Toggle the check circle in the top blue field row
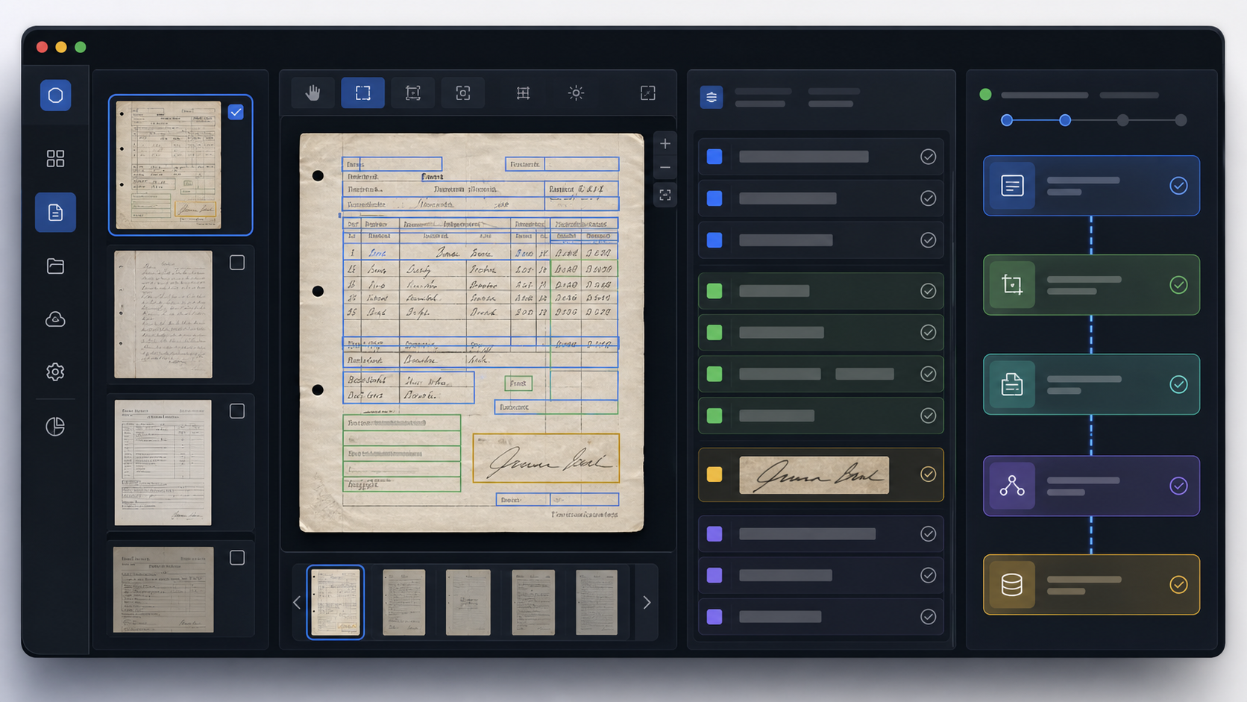 click(928, 157)
